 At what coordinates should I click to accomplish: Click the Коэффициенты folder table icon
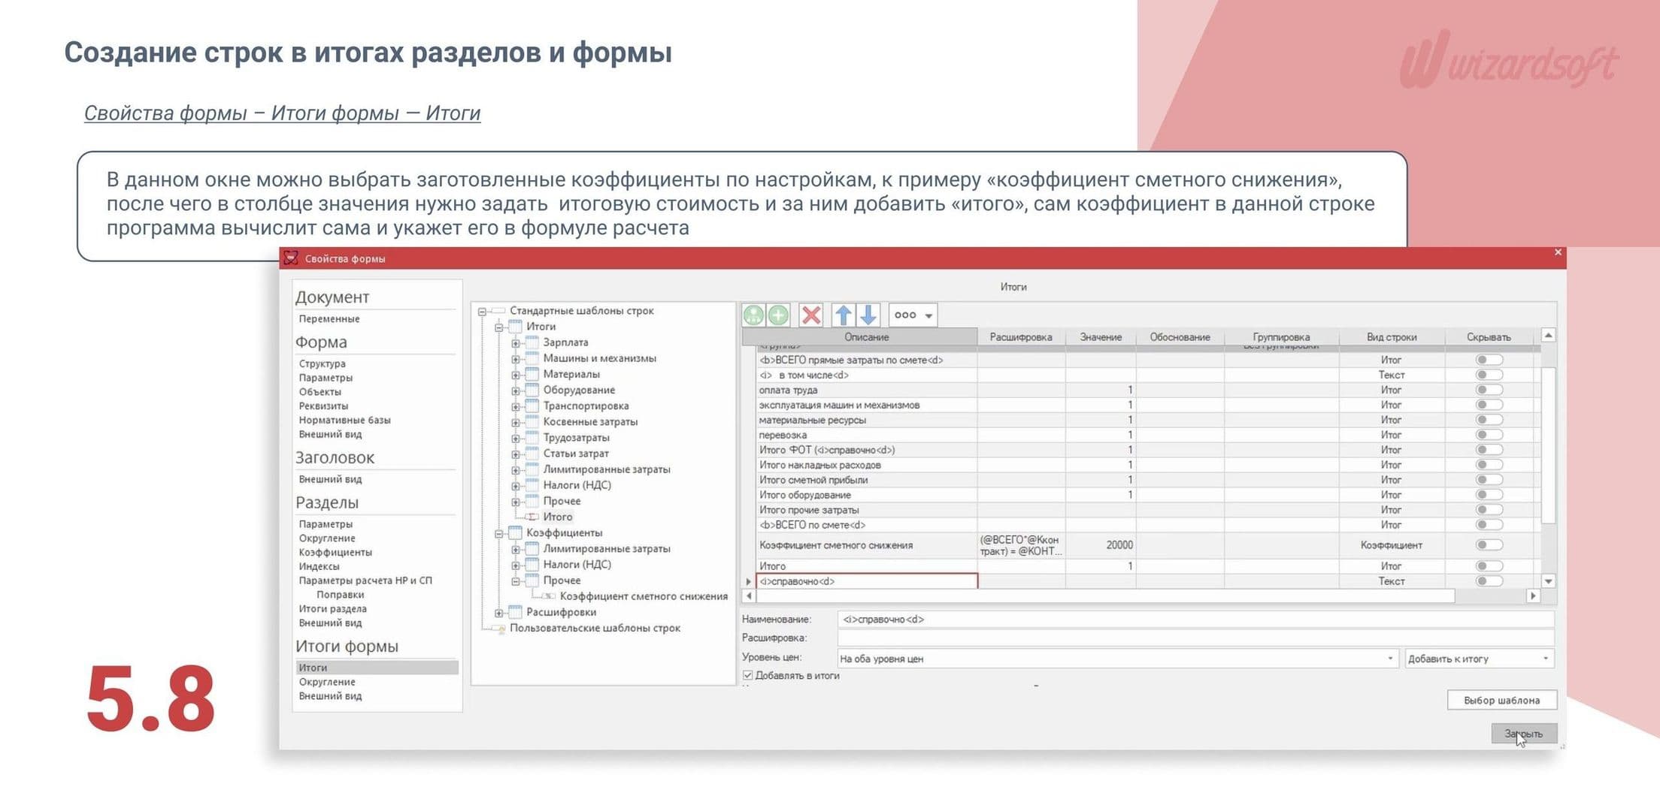click(516, 532)
